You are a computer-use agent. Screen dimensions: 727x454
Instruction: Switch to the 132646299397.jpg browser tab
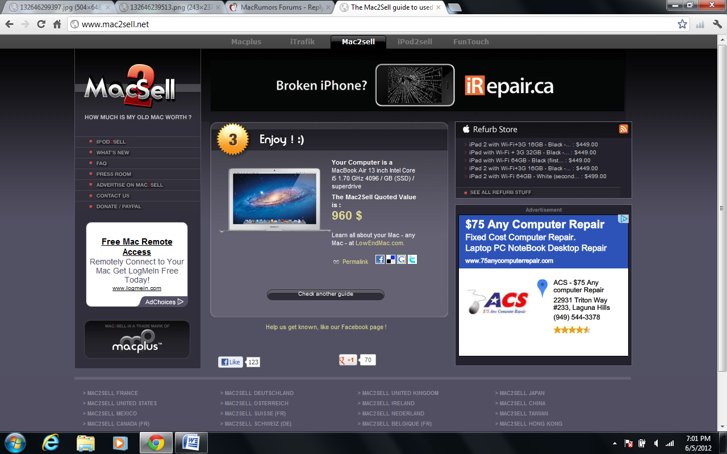pyautogui.click(x=59, y=7)
